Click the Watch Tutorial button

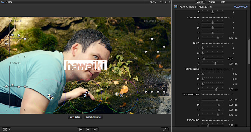tap(93, 117)
